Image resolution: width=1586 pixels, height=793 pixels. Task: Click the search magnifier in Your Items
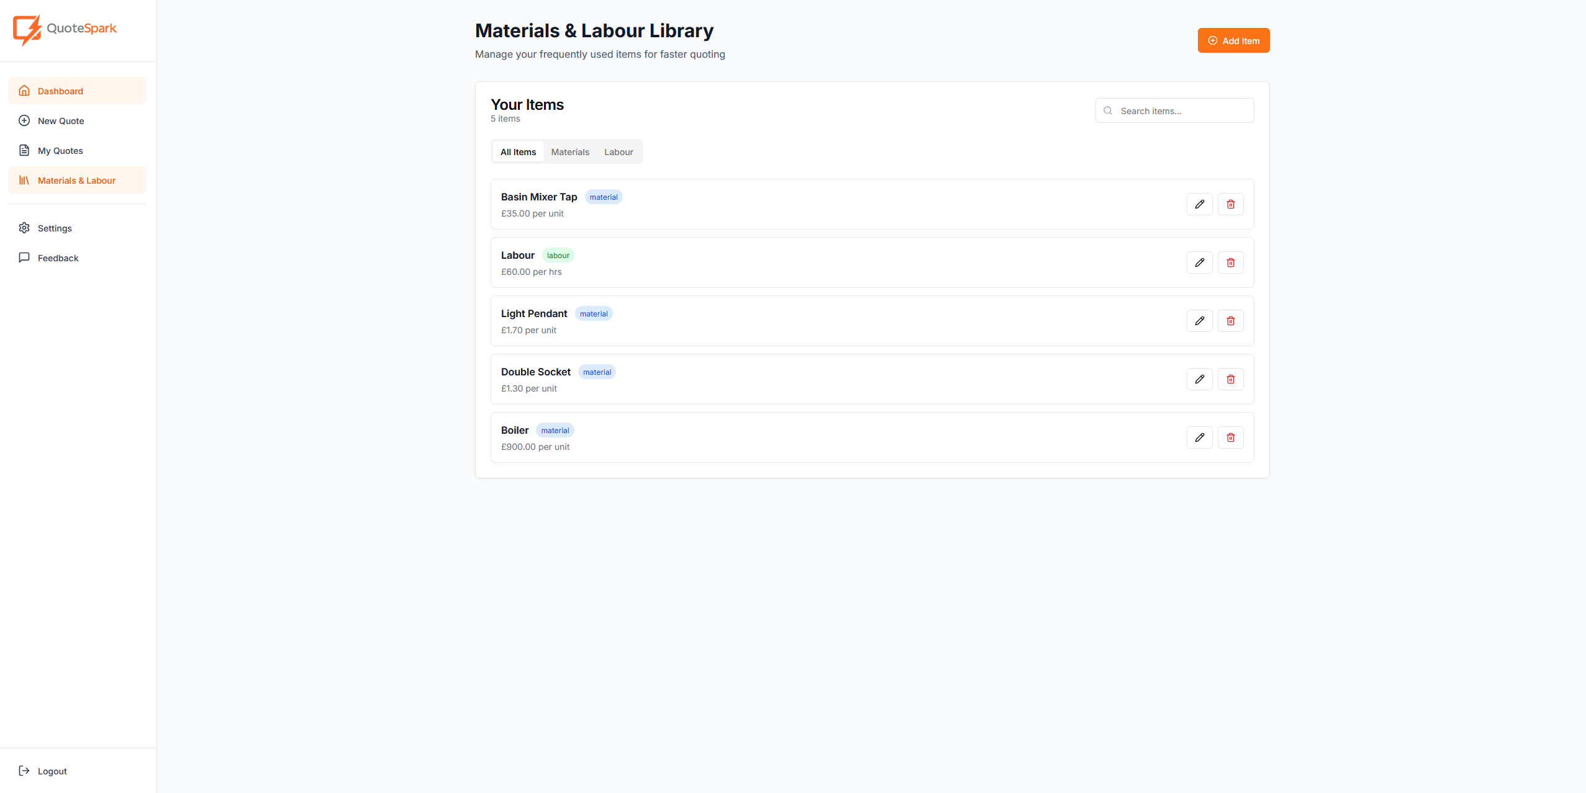coord(1108,110)
